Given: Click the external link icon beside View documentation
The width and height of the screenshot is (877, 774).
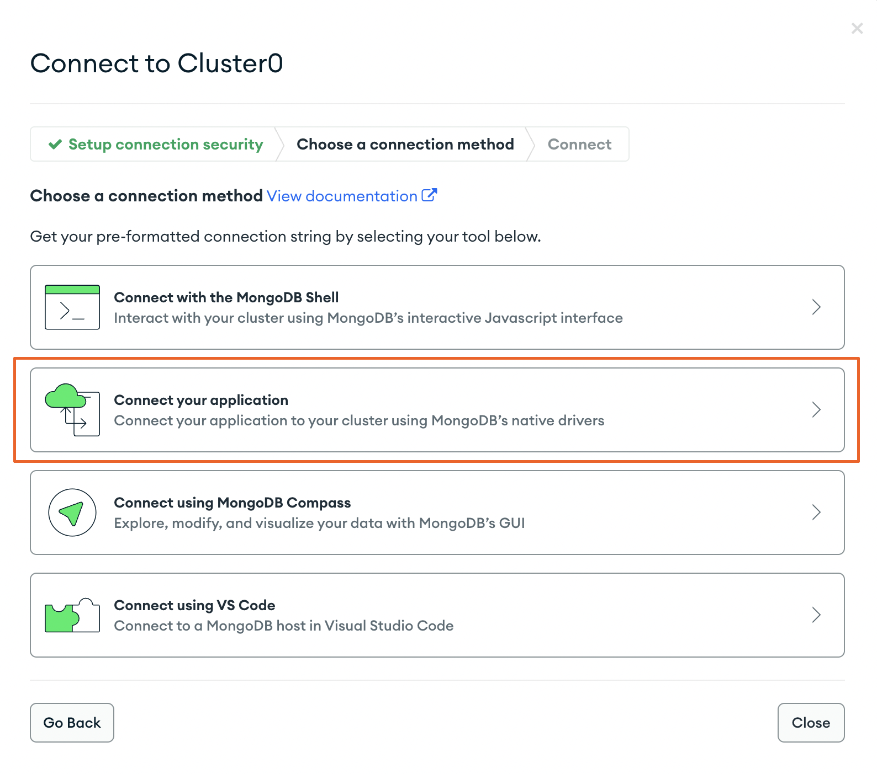Looking at the screenshot, I should click(x=429, y=195).
